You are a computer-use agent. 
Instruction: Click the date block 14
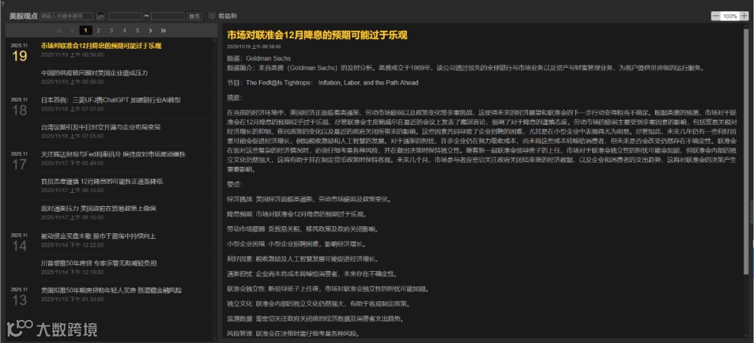[x=20, y=243]
